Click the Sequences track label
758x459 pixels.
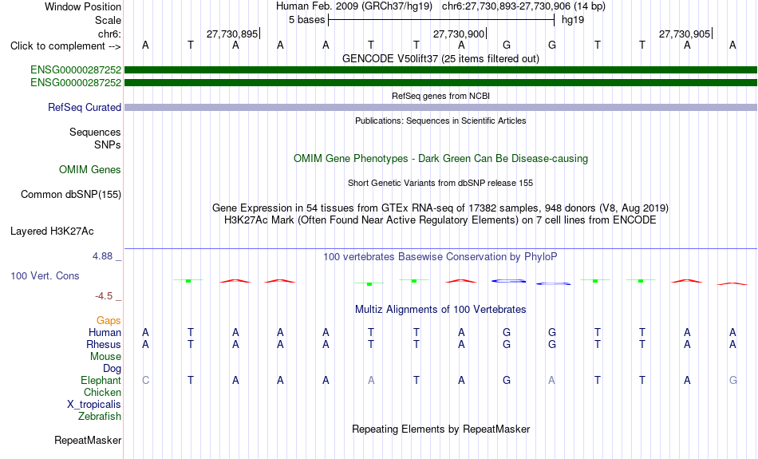click(x=95, y=132)
